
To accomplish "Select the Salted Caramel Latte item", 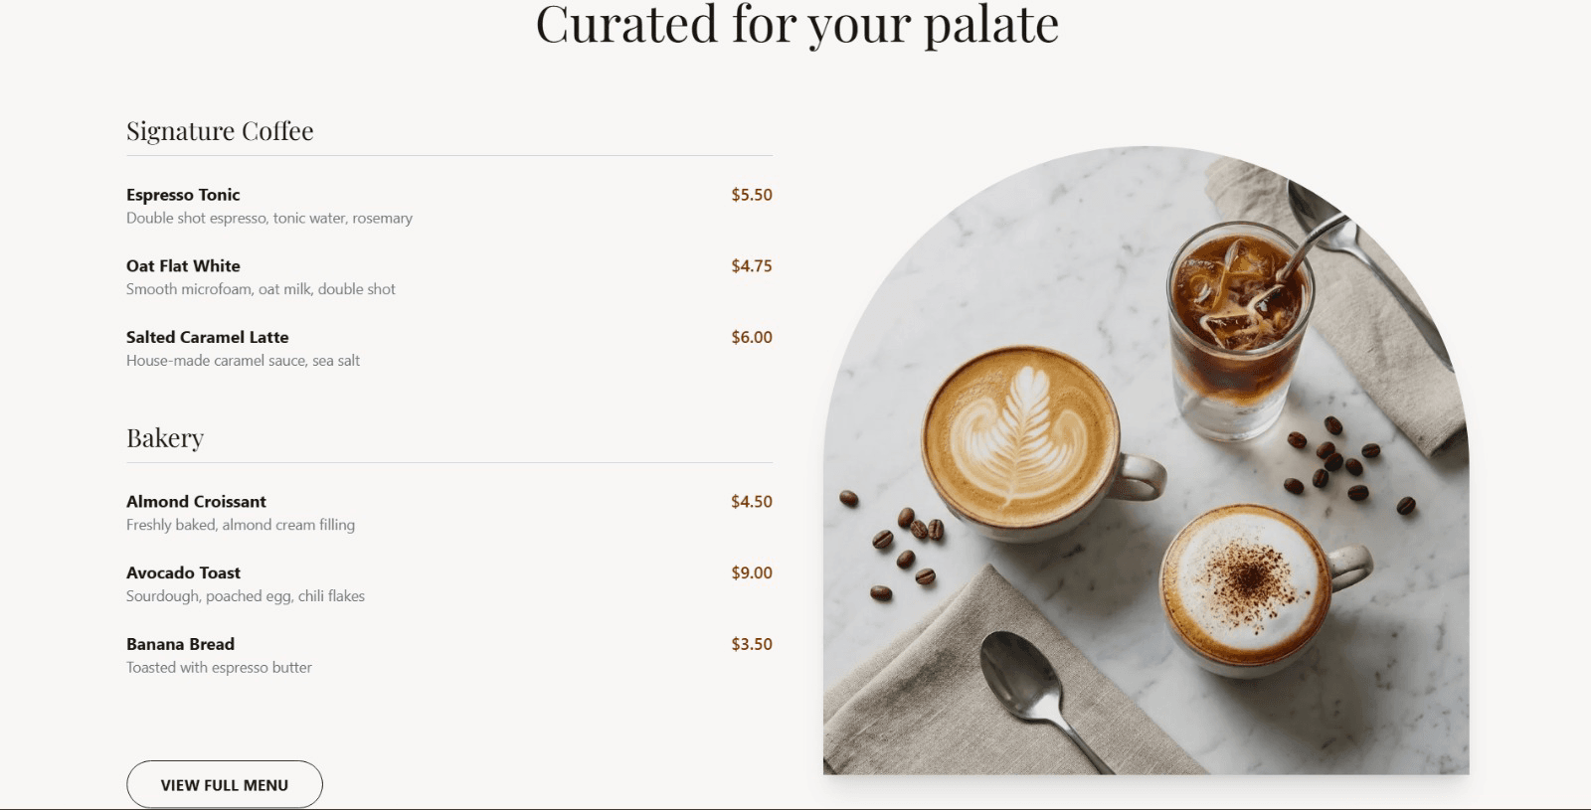I will pos(207,337).
